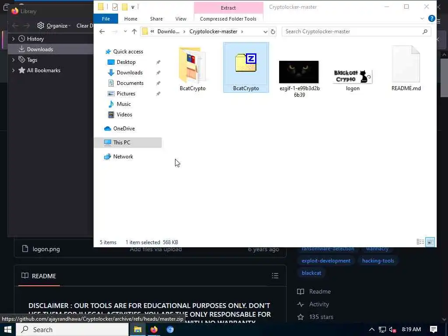
Task: Click the search magnifier icon in Explorer
Action: tap(425, 31)
